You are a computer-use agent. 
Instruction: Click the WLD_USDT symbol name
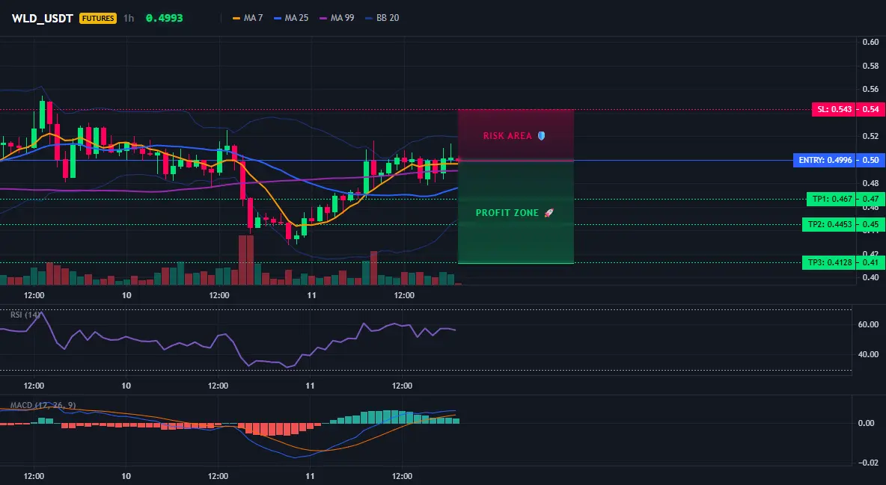click(x=43, y=18)
